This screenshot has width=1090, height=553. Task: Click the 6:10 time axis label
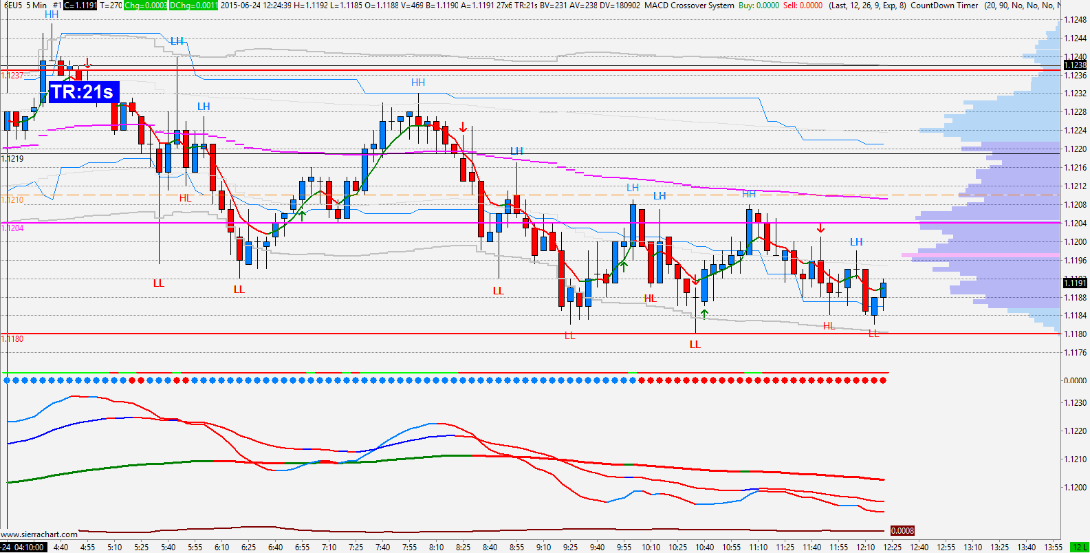pyautogui.click(x=221, y=547)
